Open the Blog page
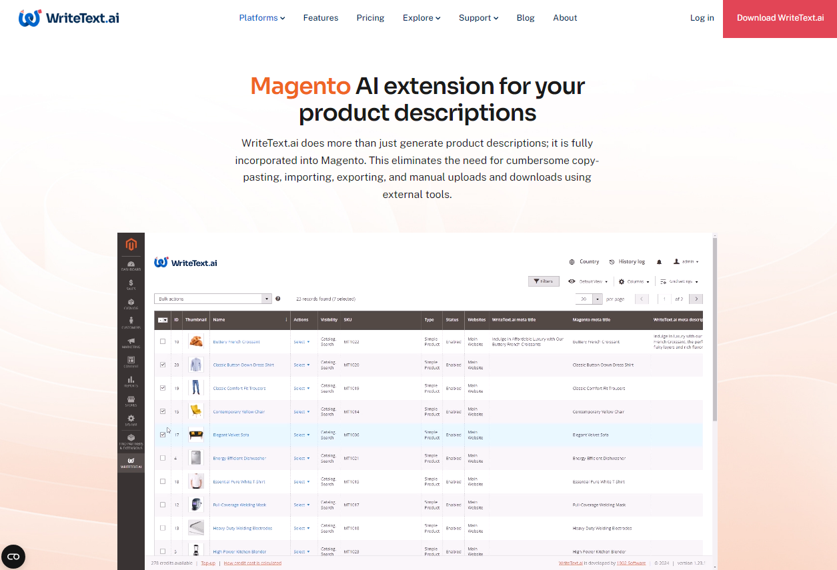 526,18
